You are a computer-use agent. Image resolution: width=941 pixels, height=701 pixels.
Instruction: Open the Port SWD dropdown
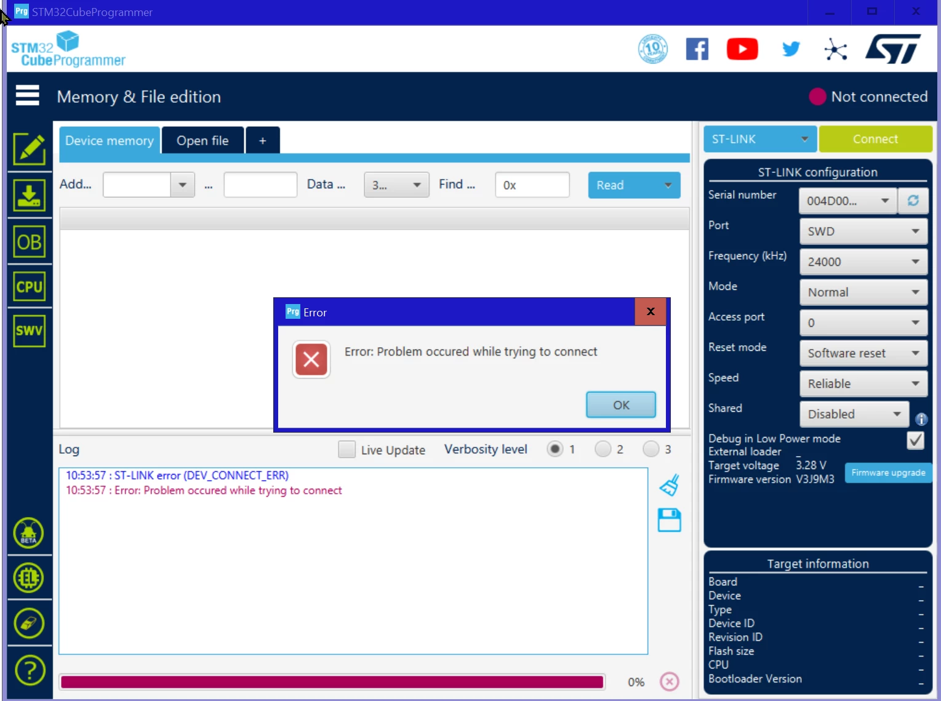(863, 231)
